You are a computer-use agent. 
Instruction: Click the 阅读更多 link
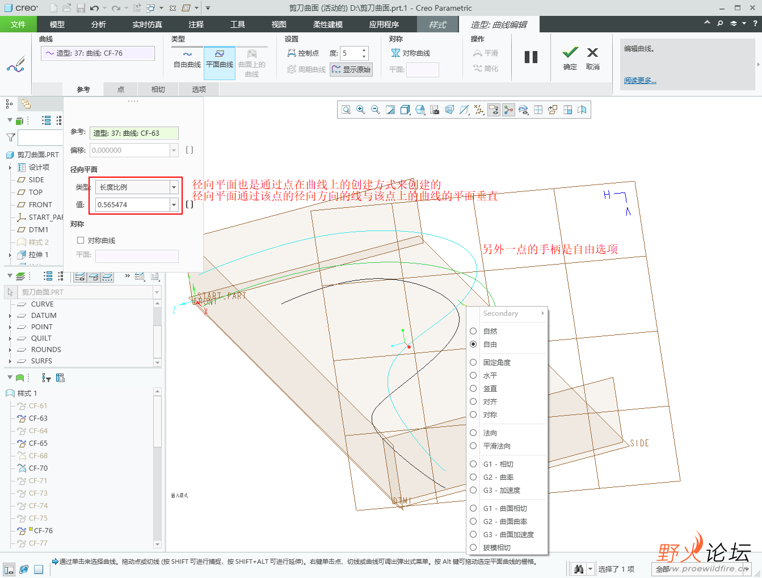point(640,81)
